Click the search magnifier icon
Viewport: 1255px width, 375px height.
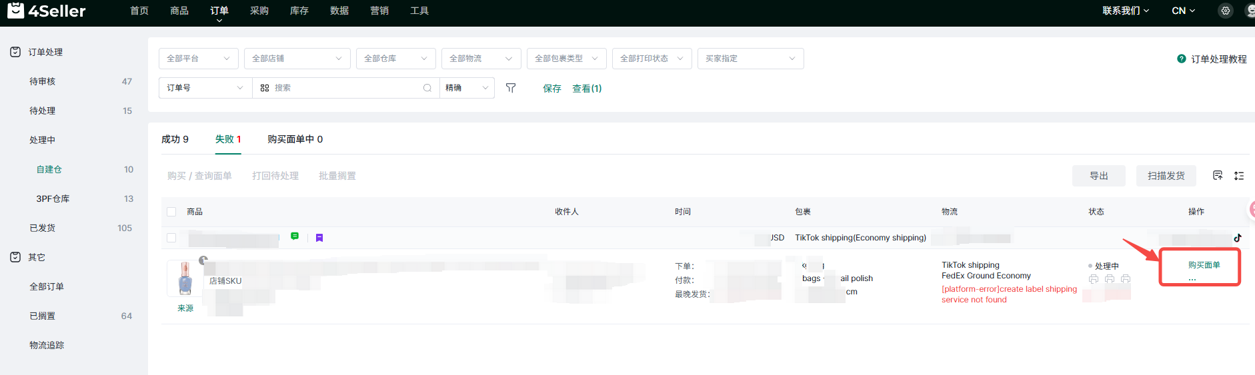point(427,88)
